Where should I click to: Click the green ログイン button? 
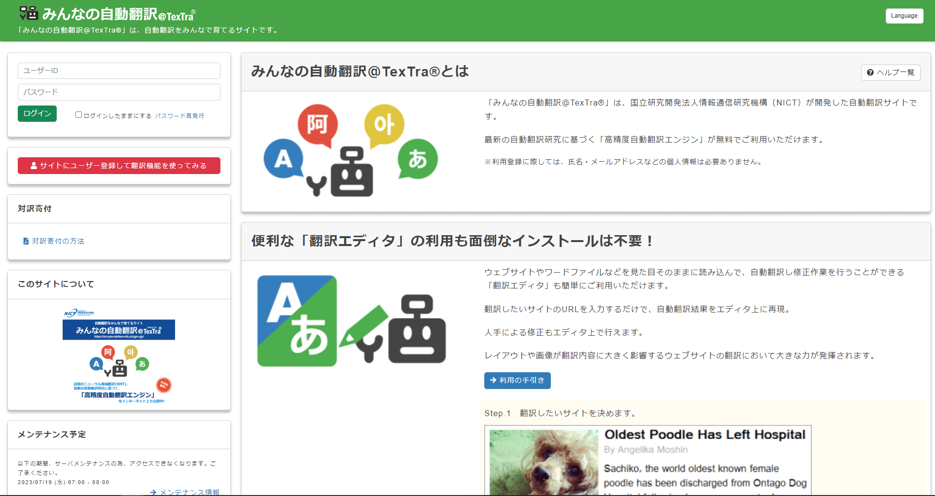(x=37, y=113)
